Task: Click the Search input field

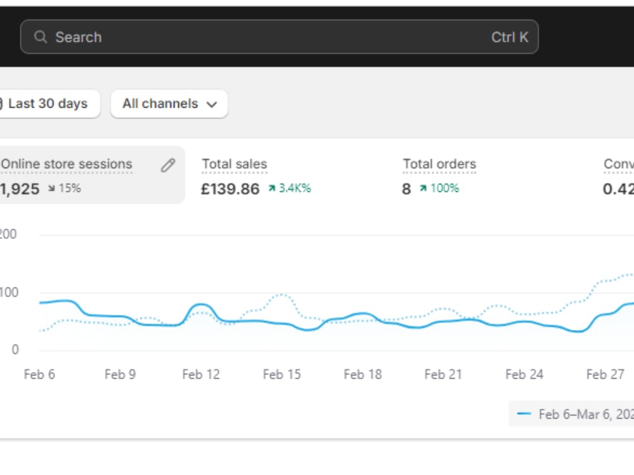Action: pyautogui.click(x=280, y=37)
